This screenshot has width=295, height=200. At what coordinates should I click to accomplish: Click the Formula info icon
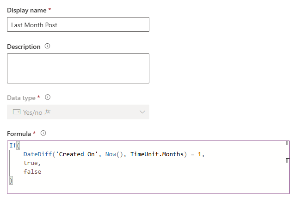[43, 133]
